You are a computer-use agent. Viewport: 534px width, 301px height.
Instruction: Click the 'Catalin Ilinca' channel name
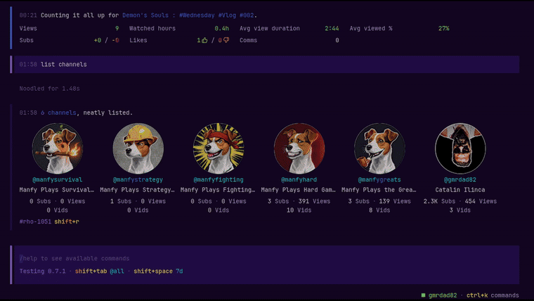460,190
